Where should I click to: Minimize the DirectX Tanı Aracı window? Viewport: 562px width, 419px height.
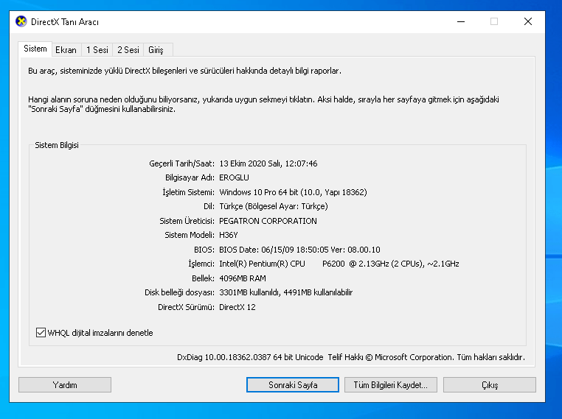[461, 21]
